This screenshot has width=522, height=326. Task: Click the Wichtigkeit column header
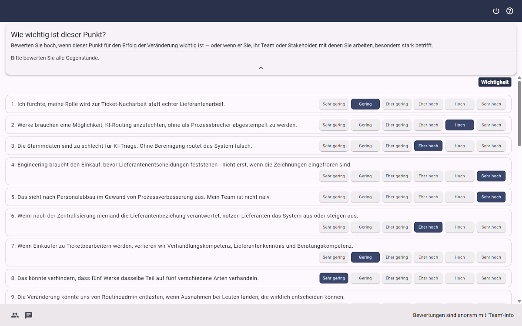point(495,82)
